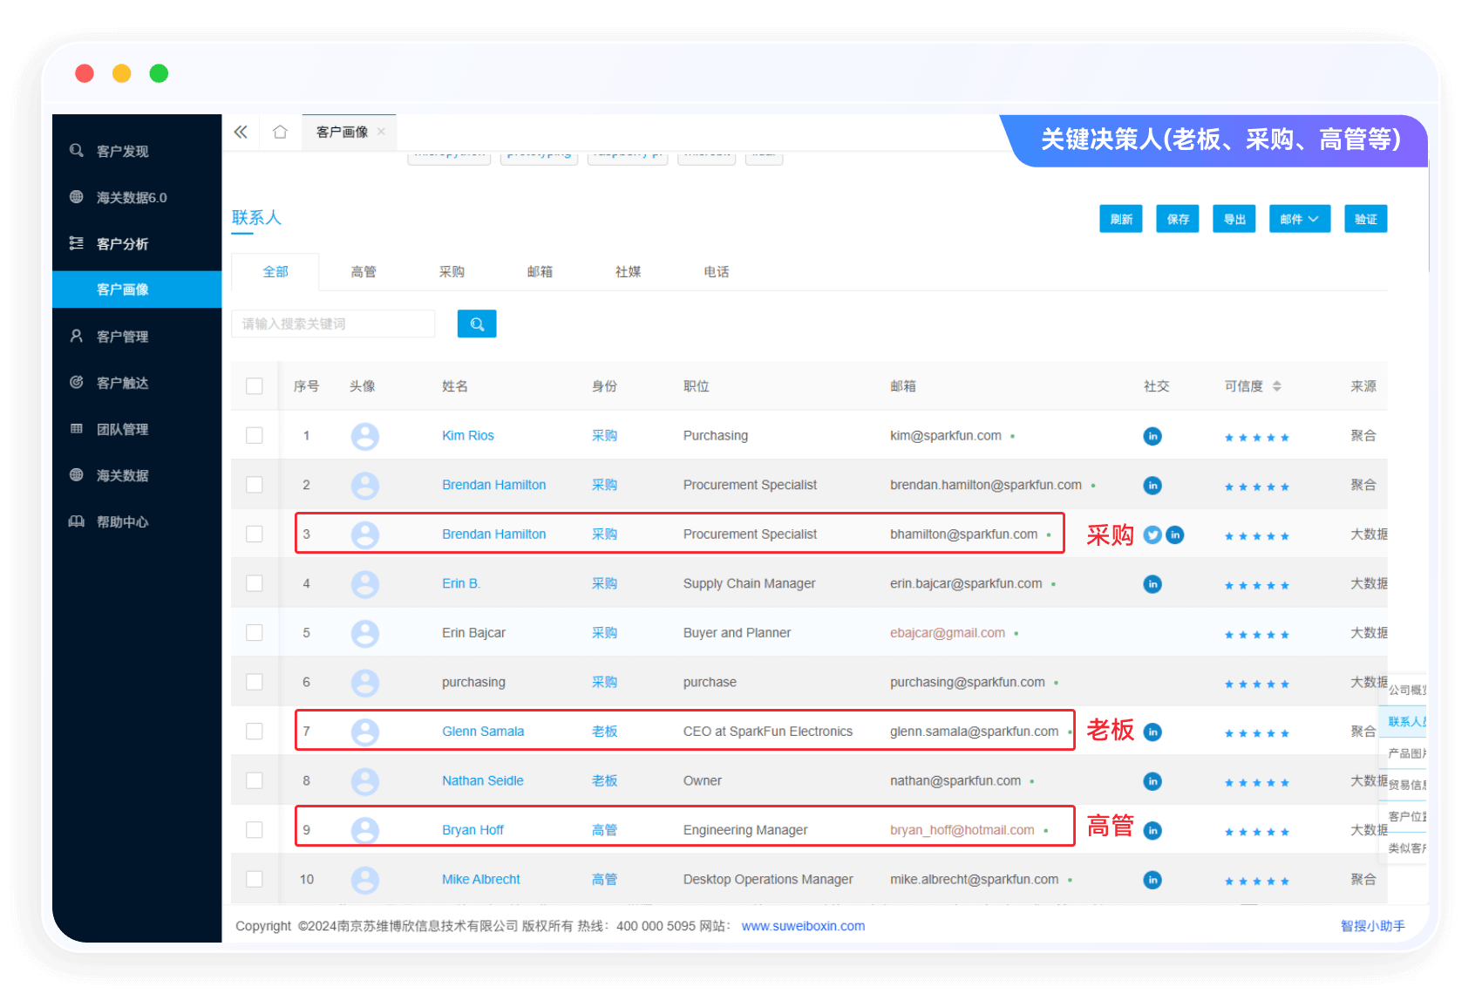
Task: Click the five-star rating for Erin B.
Action: (x=1256, y=585)
